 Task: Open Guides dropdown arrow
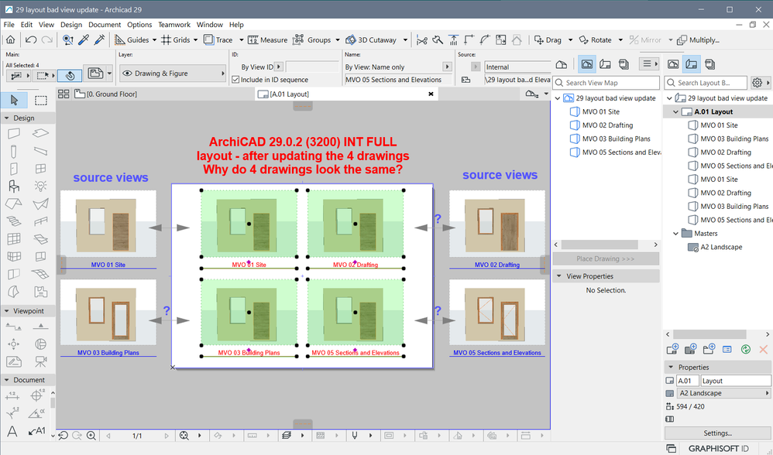[x=154, y=40]
